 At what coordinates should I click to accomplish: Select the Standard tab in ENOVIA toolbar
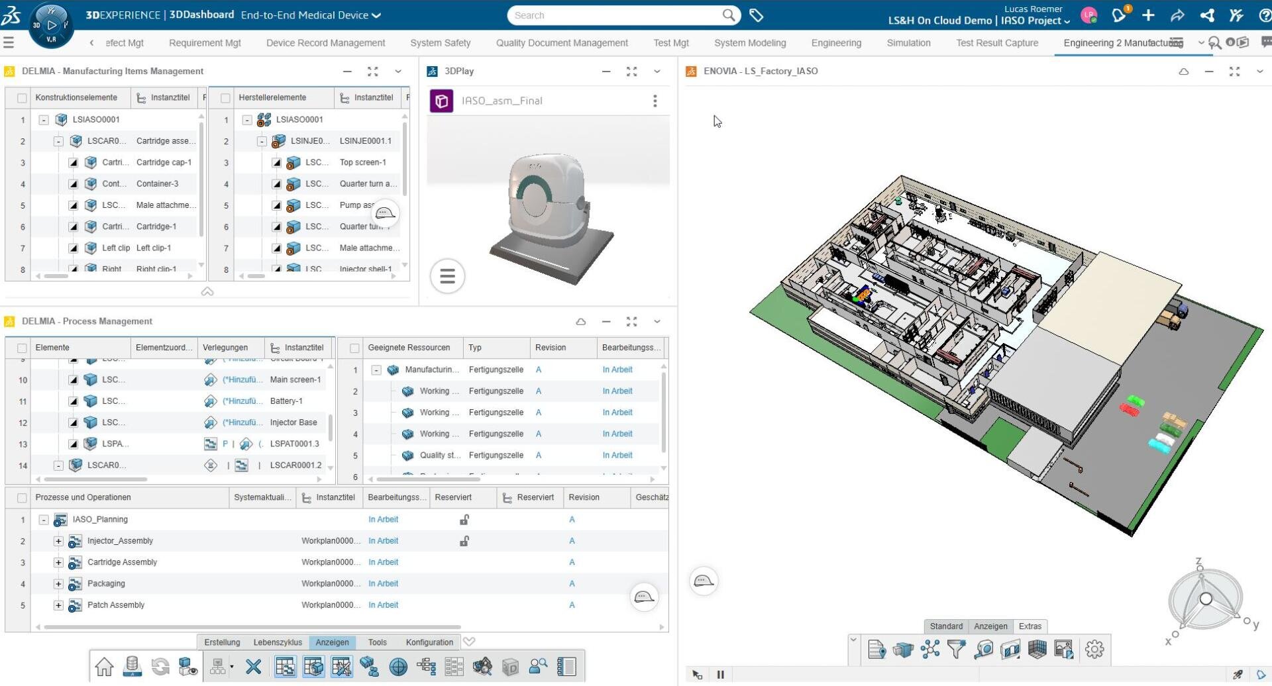click(946, 626)
